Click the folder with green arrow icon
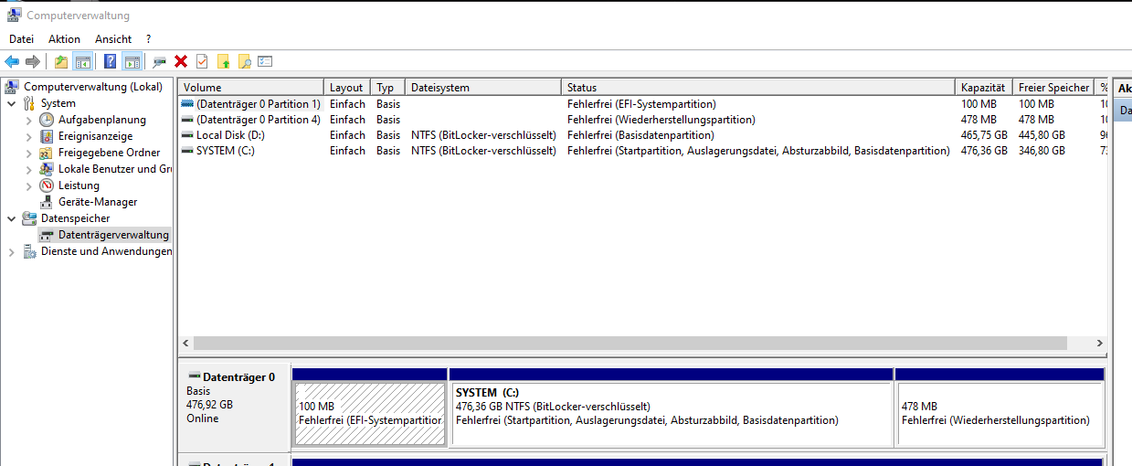Screen dimensions: 1132x466 [223, 61]
